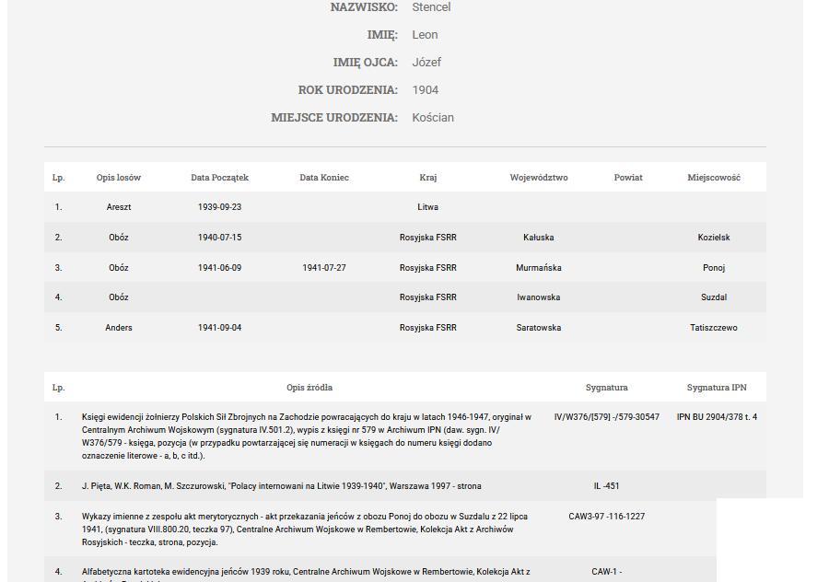Select the 'Areszt' cell in first row
Image resolution: width=829 pixels, height=582 pixels.
click(119, 207)
